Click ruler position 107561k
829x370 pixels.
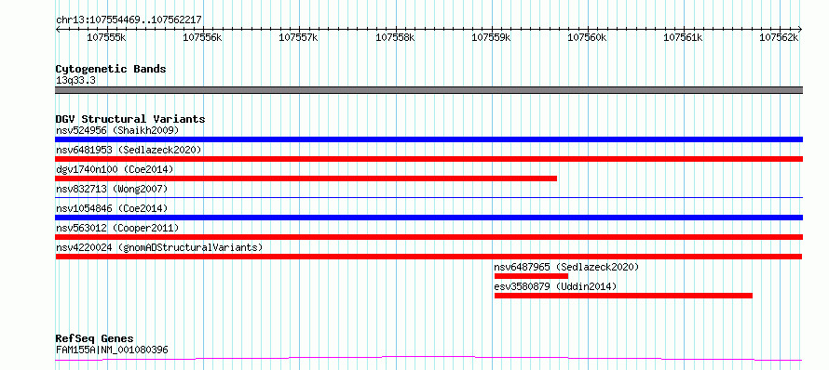tap(683, 37)
